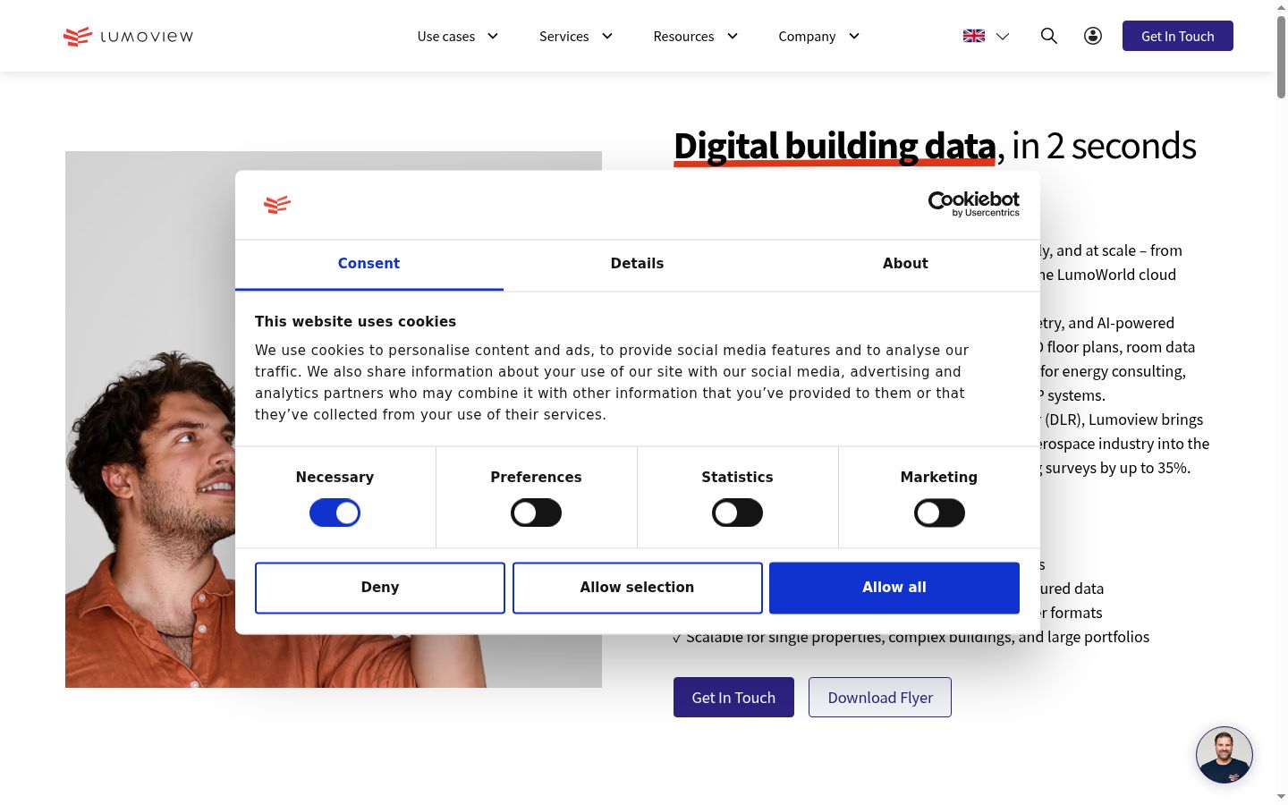Image resolution: width=1288 pixels, height=805 pixels.
Task: Open the Services menu item
Action: coord(563,37)
